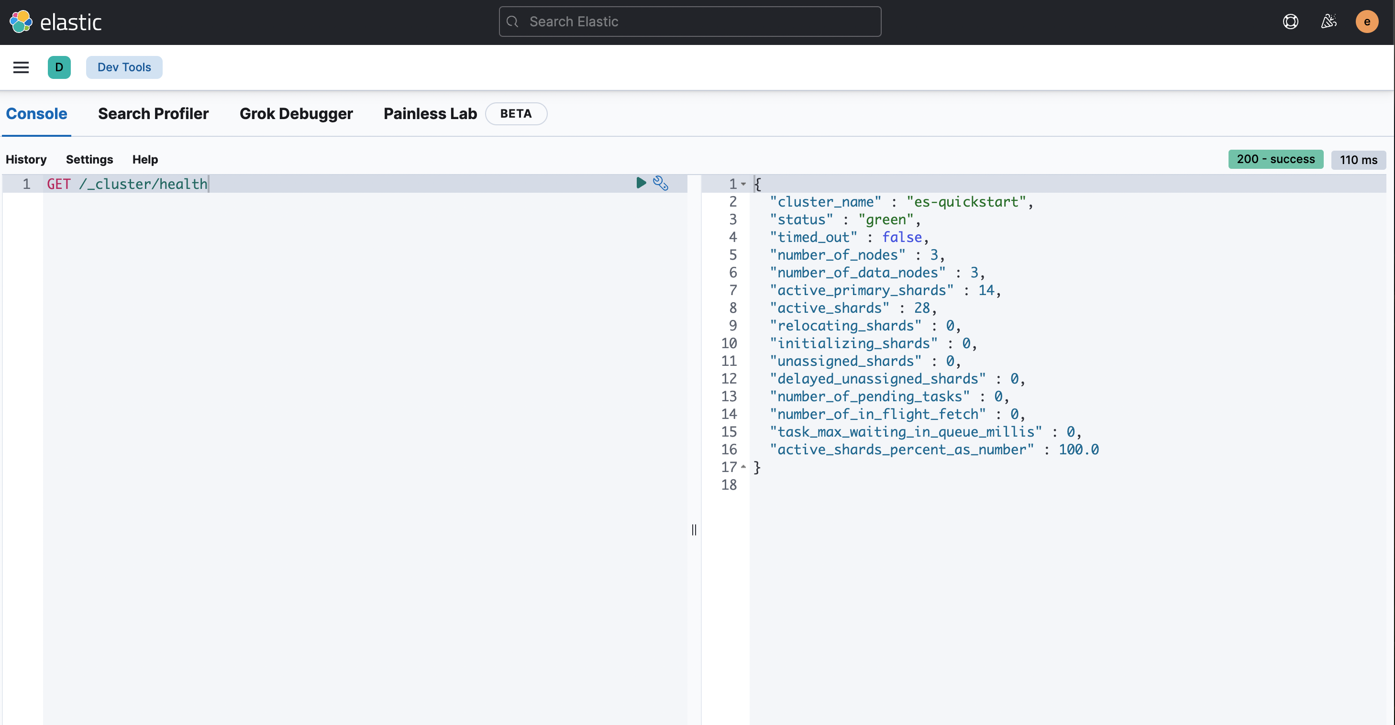Click "delayed_unassigned_shards" key
Screen dimensions: 1395x725
tap(878, 379)
